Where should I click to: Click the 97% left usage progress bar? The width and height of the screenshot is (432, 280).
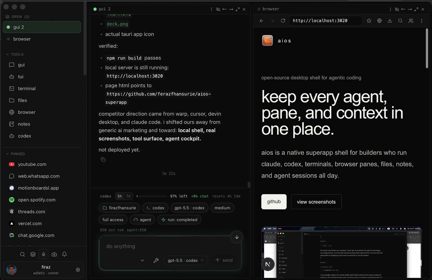click(x=152, y=196)
